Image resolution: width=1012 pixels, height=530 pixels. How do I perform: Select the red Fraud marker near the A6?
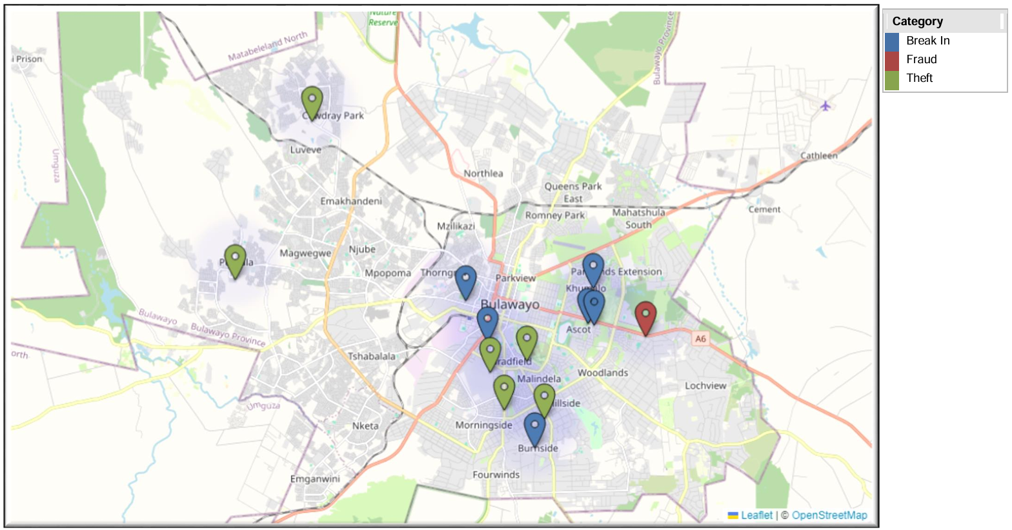pyautogui.click(x=645, y=317)
